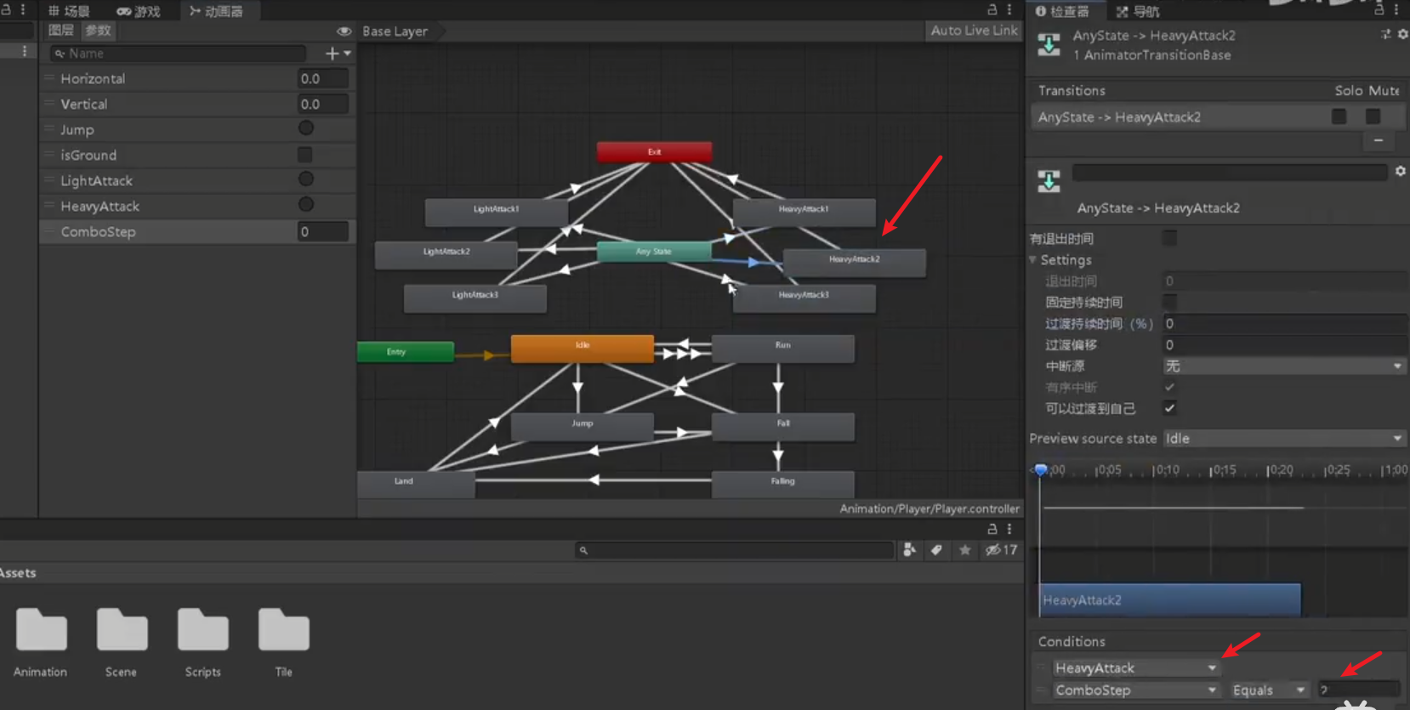Select the Falling state node

[x=782, y=484]
